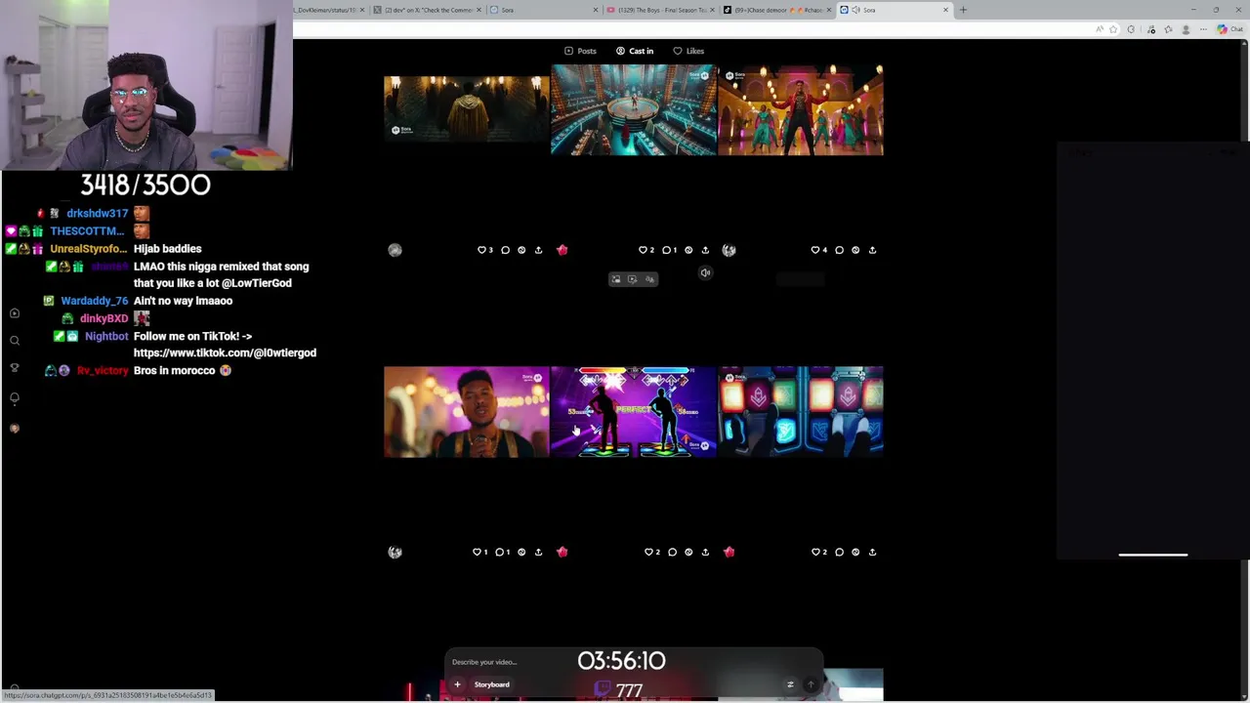The width and height of the screenshot is (1250, 703).
Task: Open author avatar under Bollywood dancers video
Action: pyautogui.click(x=729, y=250)
